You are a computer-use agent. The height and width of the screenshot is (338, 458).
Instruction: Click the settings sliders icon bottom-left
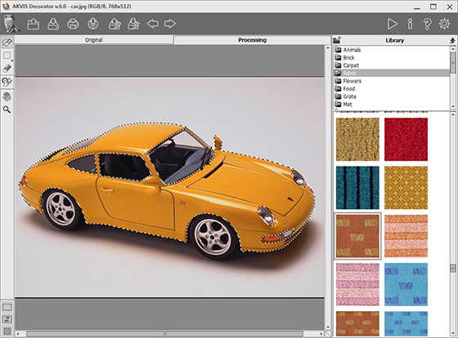coord(7,319)
